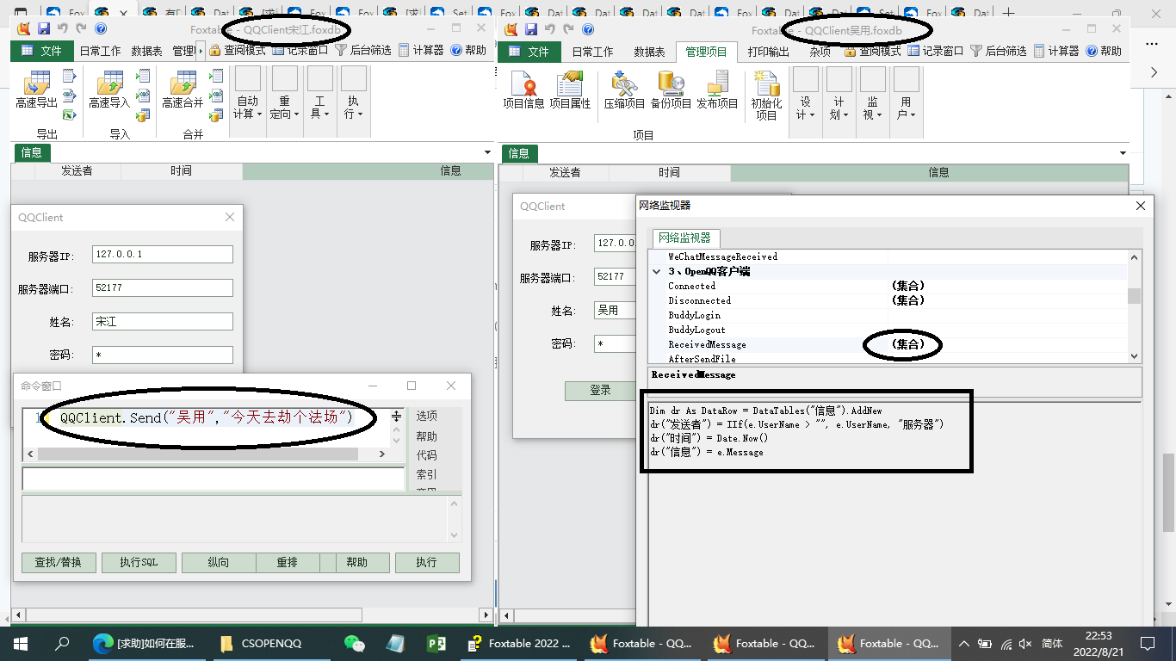Open 打印输出 tab in right window
Viewport: 1176px width, 661px height.
coord(769,52)
